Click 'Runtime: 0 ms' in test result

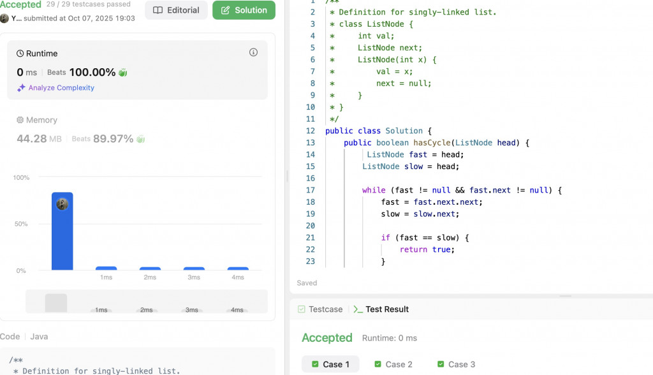(390, 338)
